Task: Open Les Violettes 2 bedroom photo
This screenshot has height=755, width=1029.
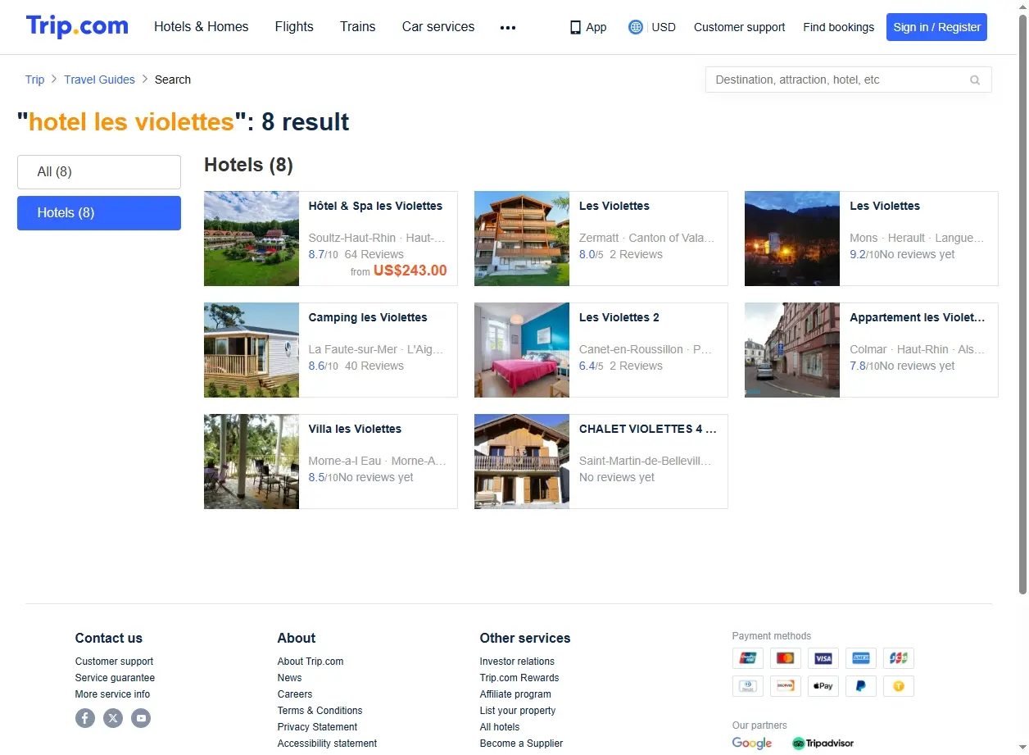Action: point(522,350)
